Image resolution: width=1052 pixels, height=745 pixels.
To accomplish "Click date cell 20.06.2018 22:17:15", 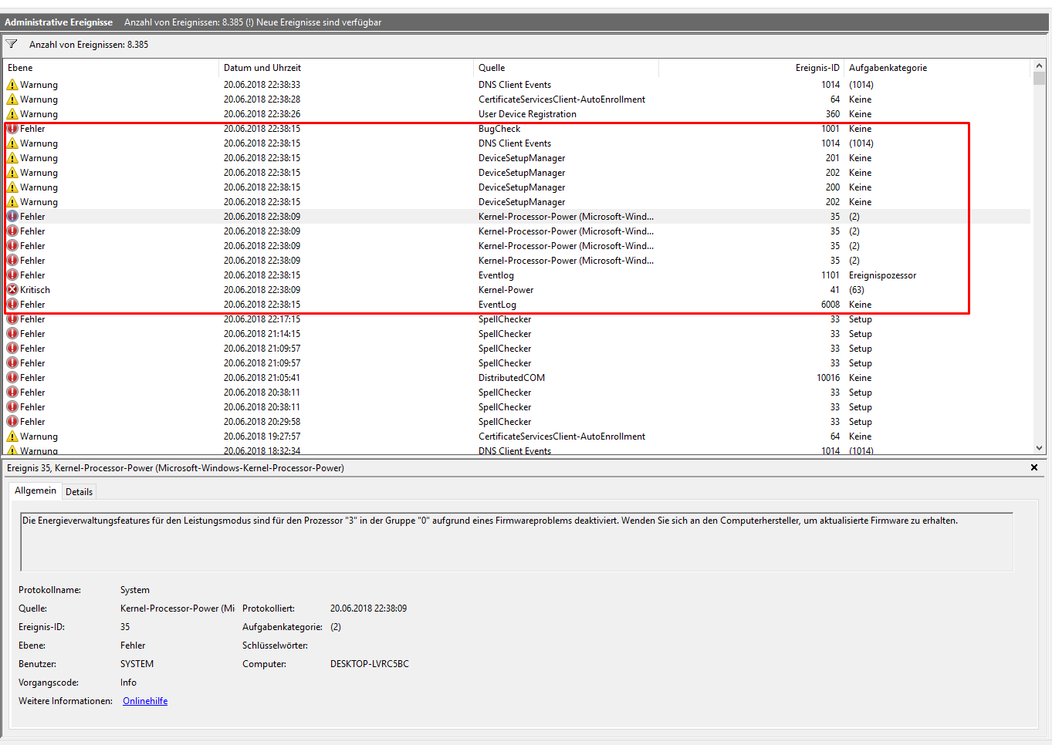I will click(262, 319).
